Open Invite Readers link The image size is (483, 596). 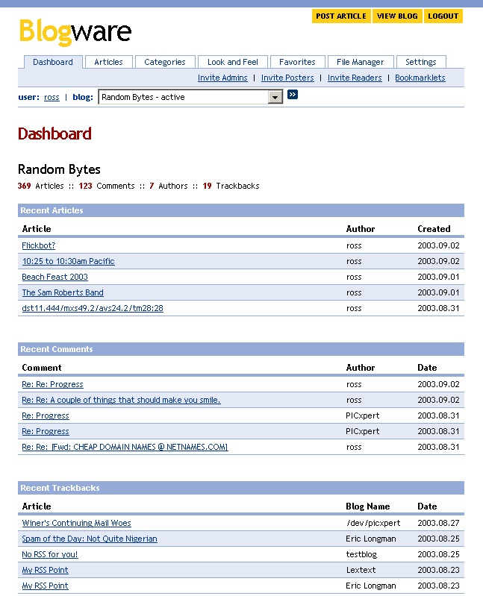click(355, 78)
